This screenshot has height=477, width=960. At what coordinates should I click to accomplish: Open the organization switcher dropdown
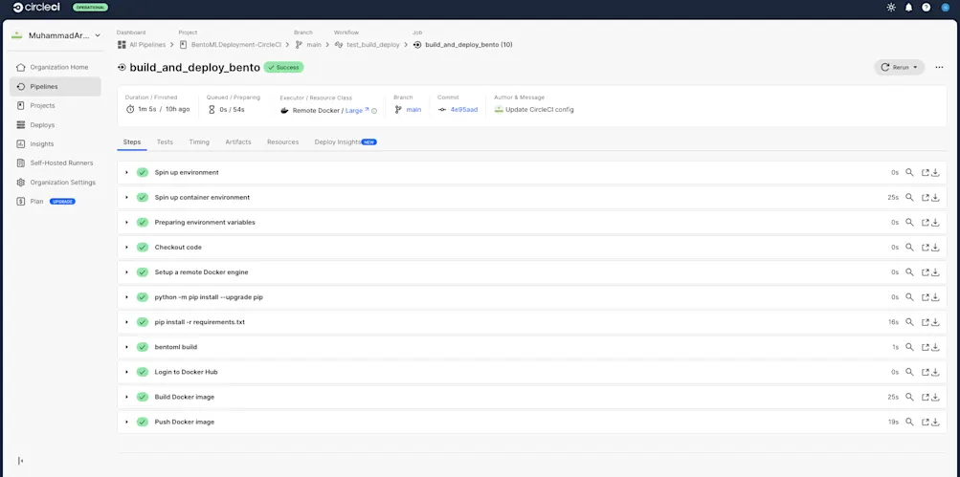coord(56,35)
